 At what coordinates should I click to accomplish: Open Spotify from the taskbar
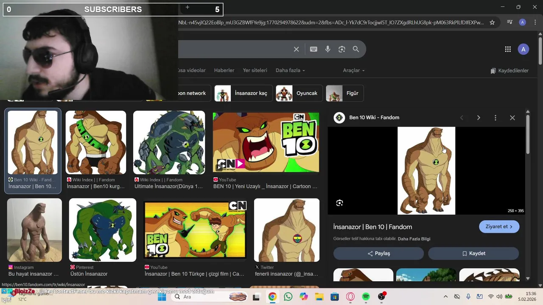(366, 297)
